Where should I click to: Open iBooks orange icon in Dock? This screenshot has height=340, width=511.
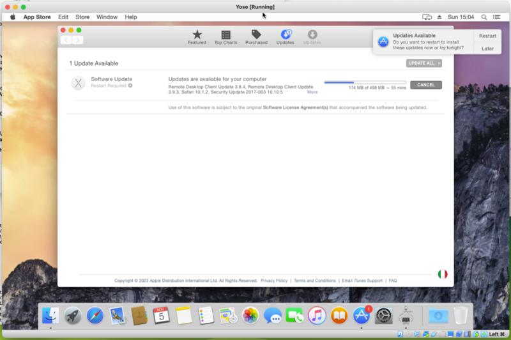(339, 316)
